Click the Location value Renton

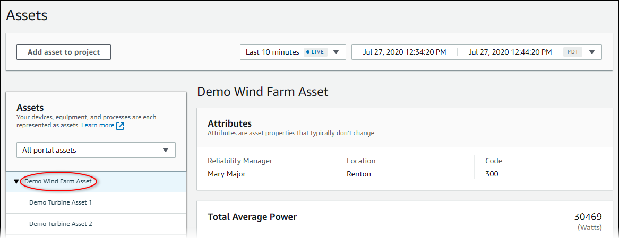(359, 174)
